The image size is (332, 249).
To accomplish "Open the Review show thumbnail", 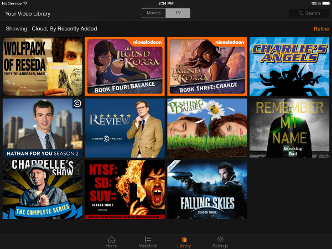I will click(124, 128).
